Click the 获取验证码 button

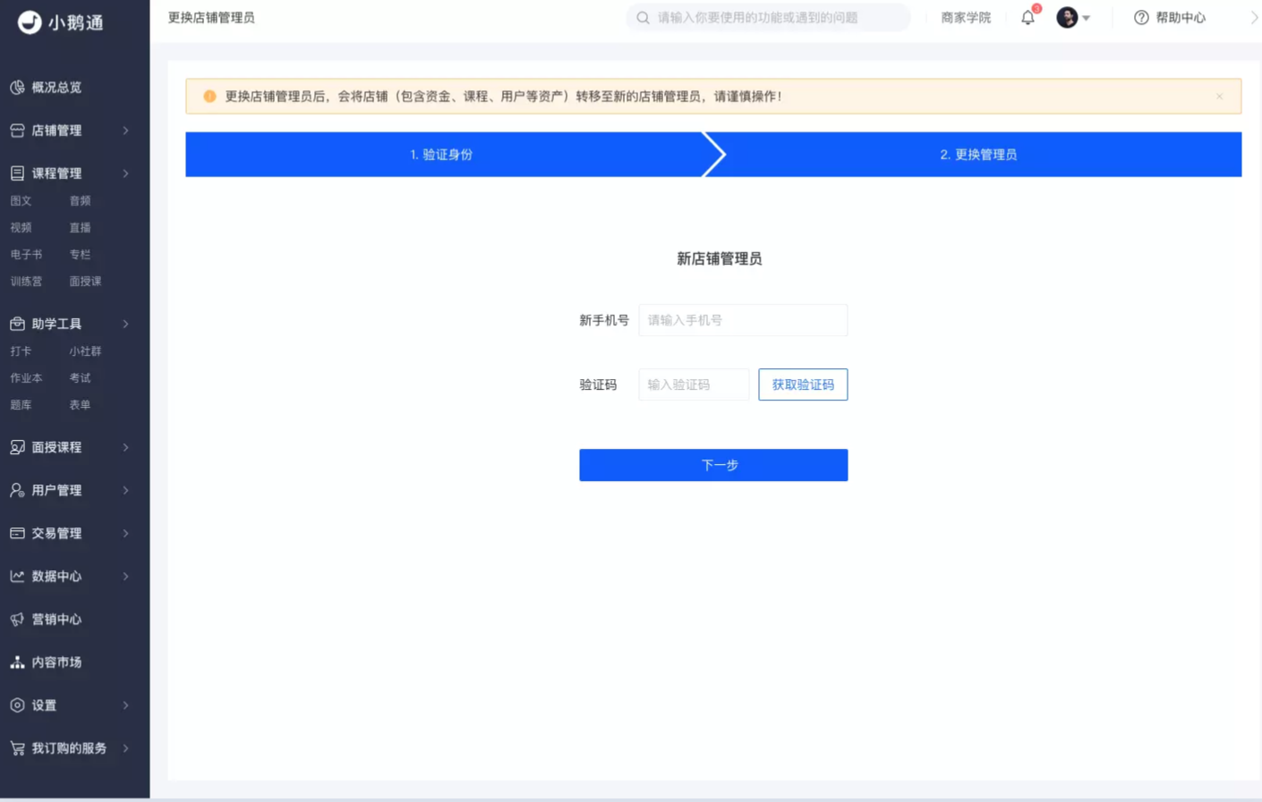point(803,384)
